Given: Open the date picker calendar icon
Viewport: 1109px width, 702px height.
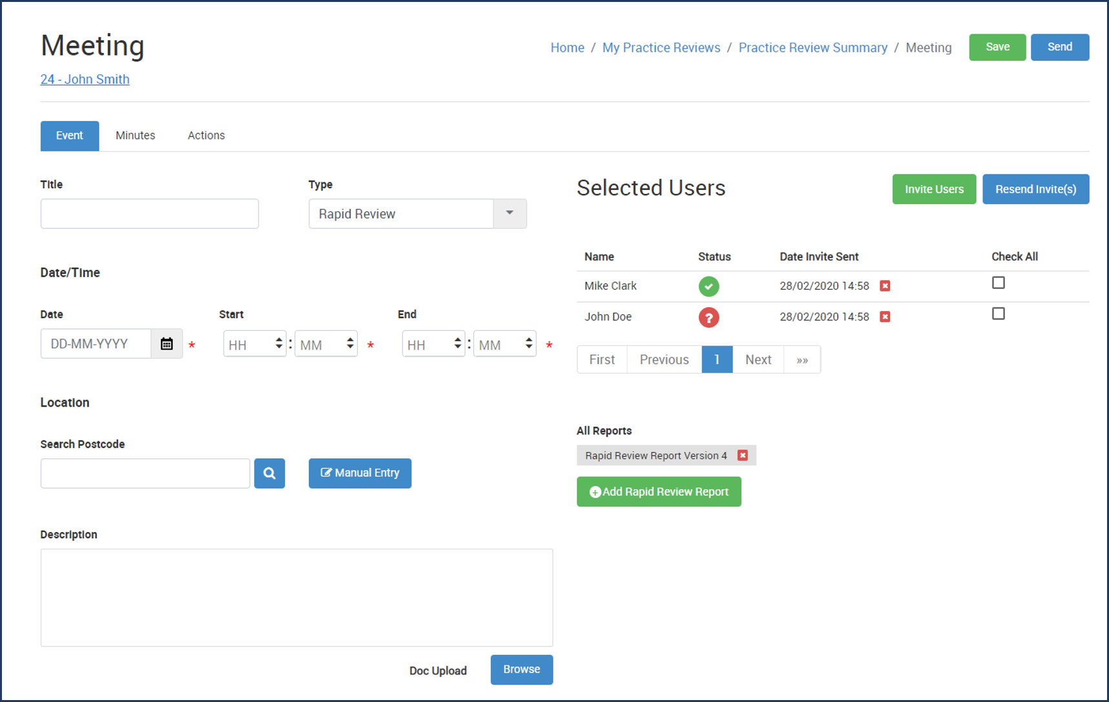Looking at the screenshot, I should click(167, 344).
